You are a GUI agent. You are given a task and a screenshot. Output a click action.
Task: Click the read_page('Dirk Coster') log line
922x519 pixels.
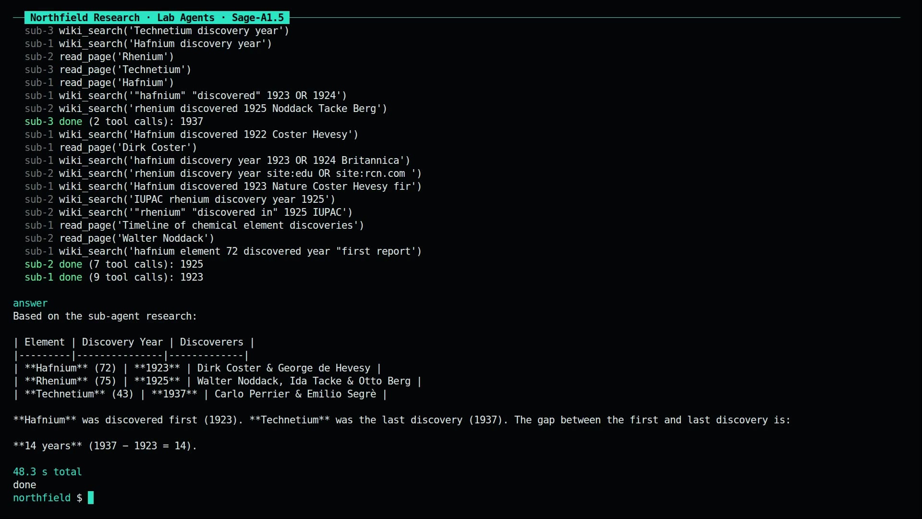coord(111,148)
